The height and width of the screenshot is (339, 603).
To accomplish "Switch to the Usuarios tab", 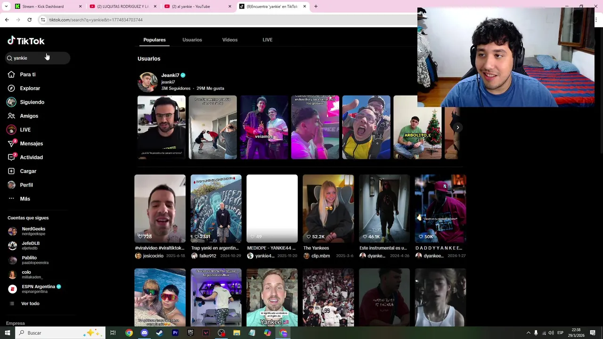I will (192, 40).
